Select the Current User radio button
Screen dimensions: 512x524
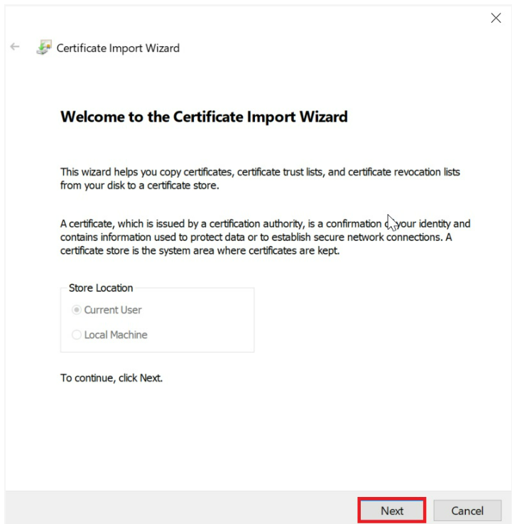pyautogui.click(x=77, y=310)
